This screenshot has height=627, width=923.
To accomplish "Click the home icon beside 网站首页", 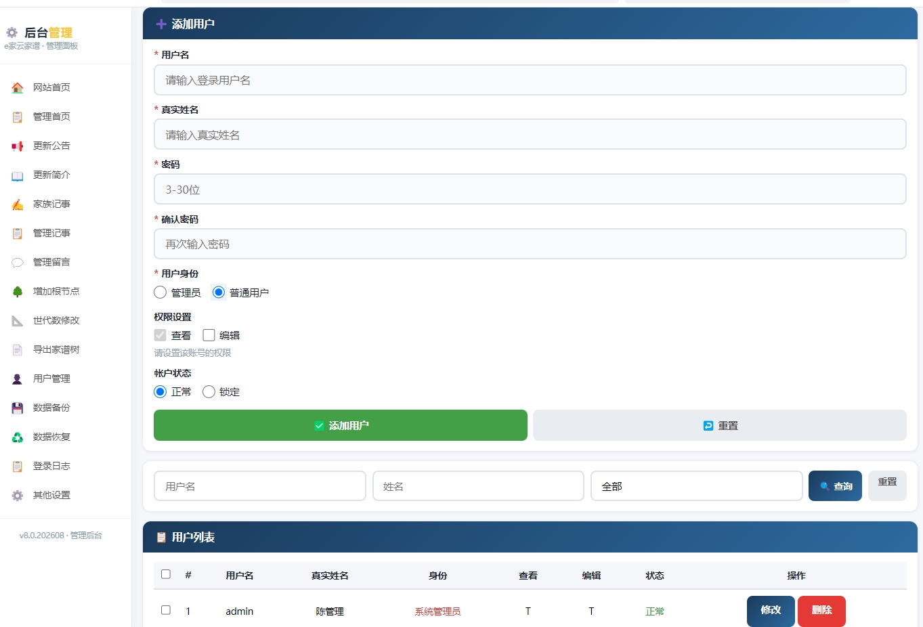I will [18, 87].
